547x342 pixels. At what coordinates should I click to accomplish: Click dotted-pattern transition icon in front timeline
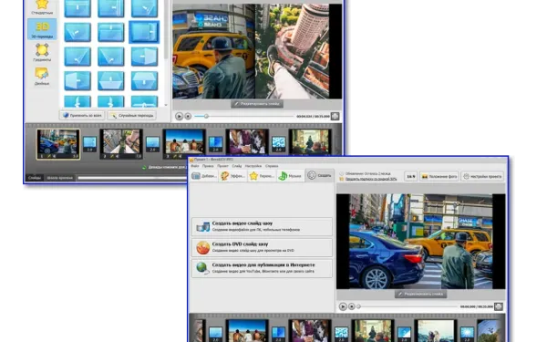[341, 334]
